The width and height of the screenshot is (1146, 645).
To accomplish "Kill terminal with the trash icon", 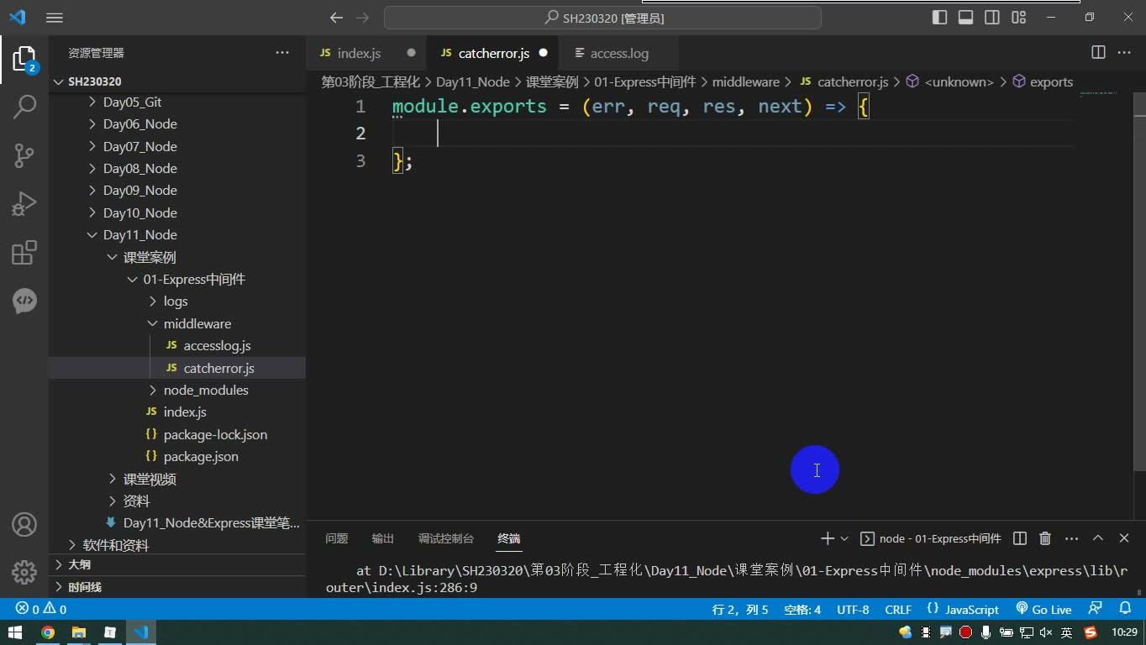I will 1045,538.
